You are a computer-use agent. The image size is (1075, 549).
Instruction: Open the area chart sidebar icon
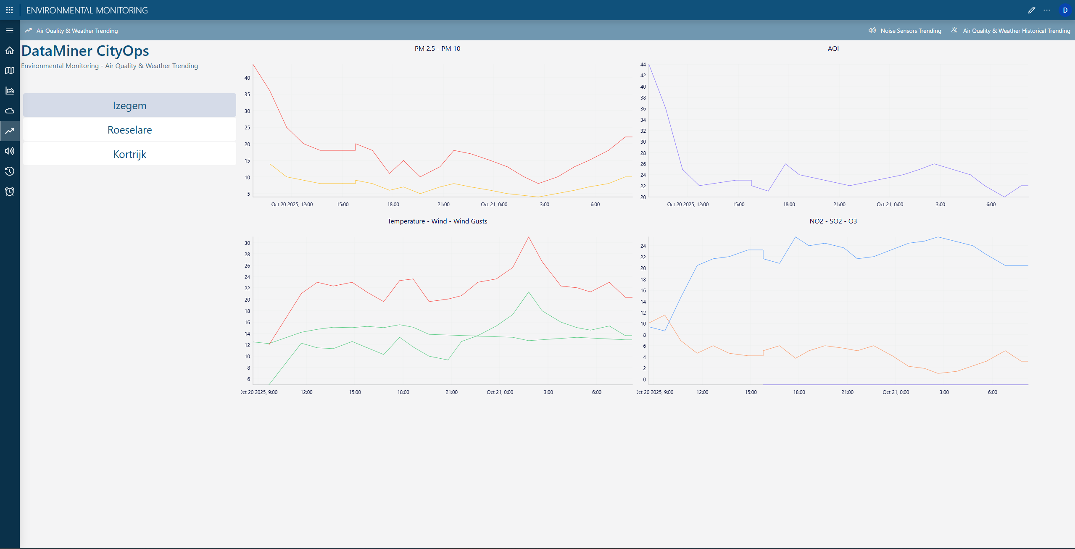(x=10, y=91)
